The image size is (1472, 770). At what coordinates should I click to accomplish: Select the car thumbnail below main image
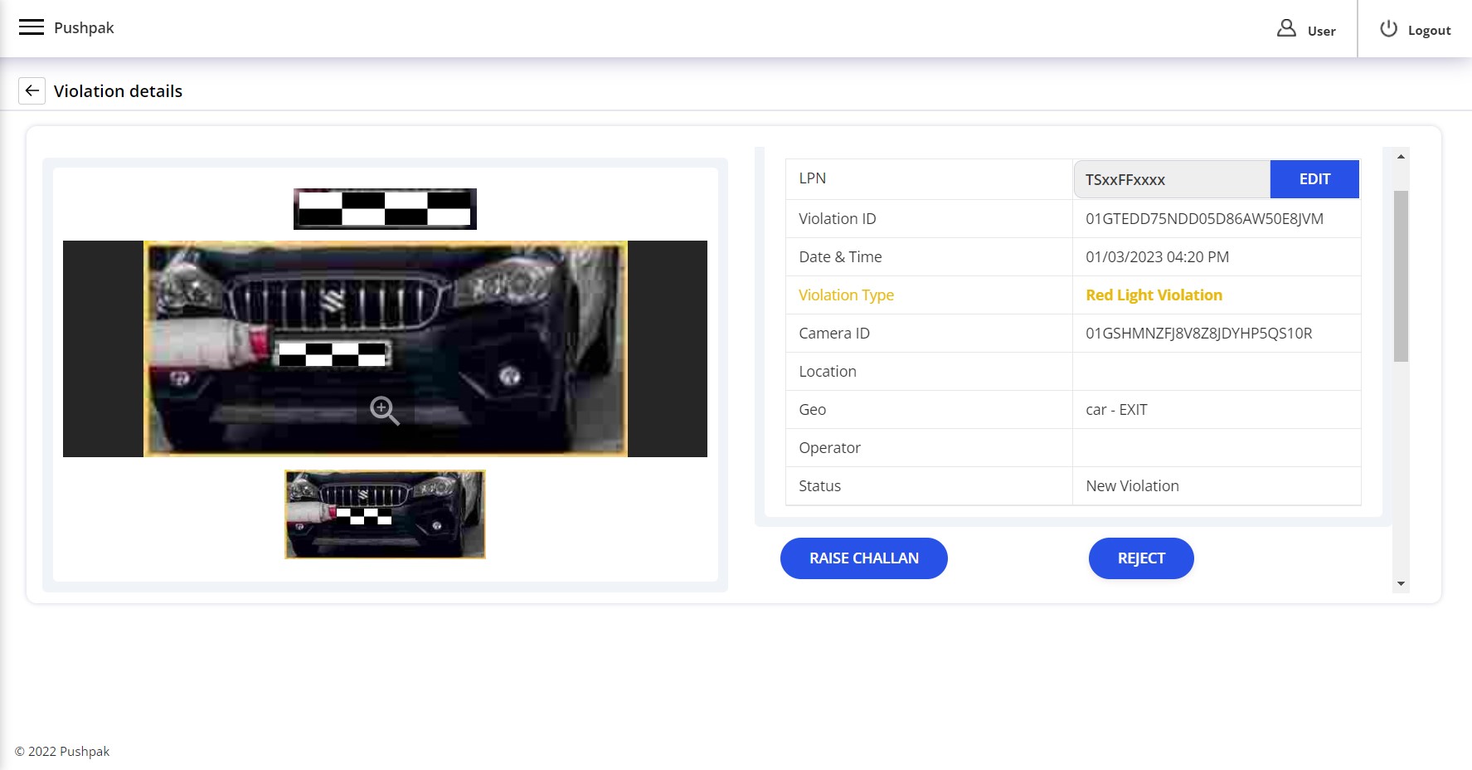coord(385,514)
